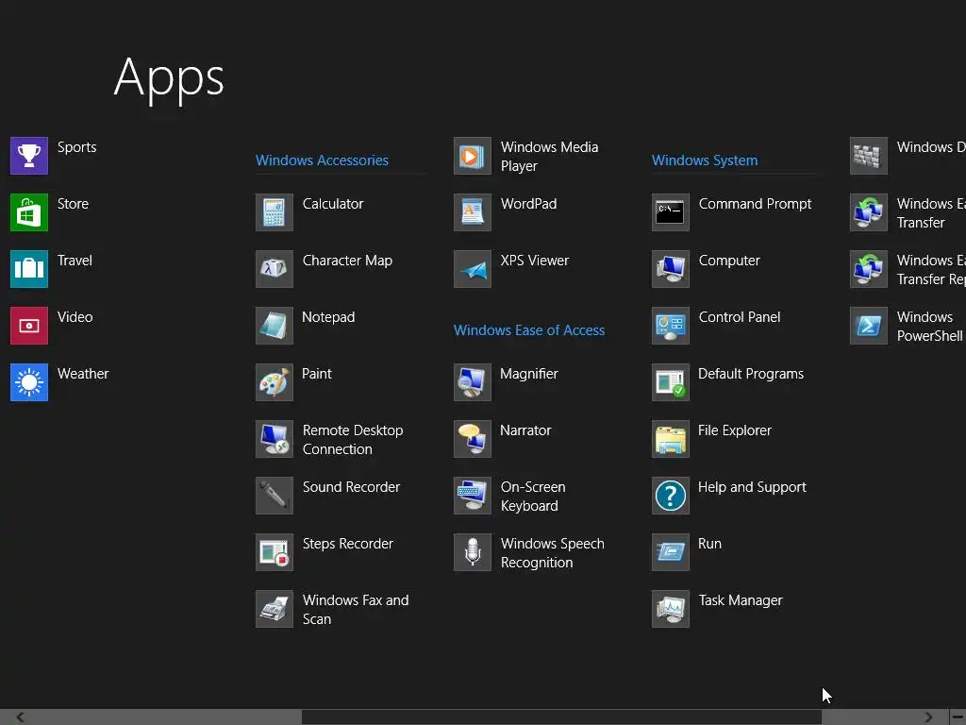Viewport: 966px width, 725px height.
Task: Click the "Weather" app label
Action: 83,374
